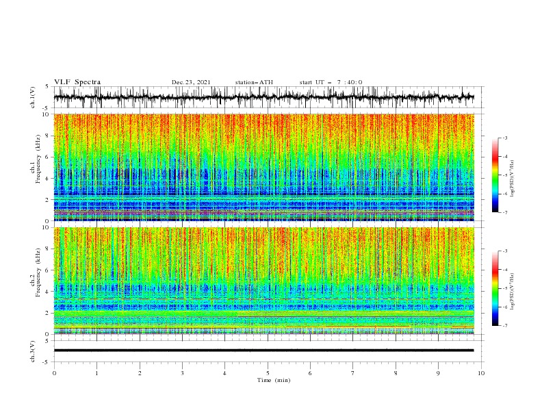
Task: Click the "ch.3(V)" axis label
Action: (33, 351)
